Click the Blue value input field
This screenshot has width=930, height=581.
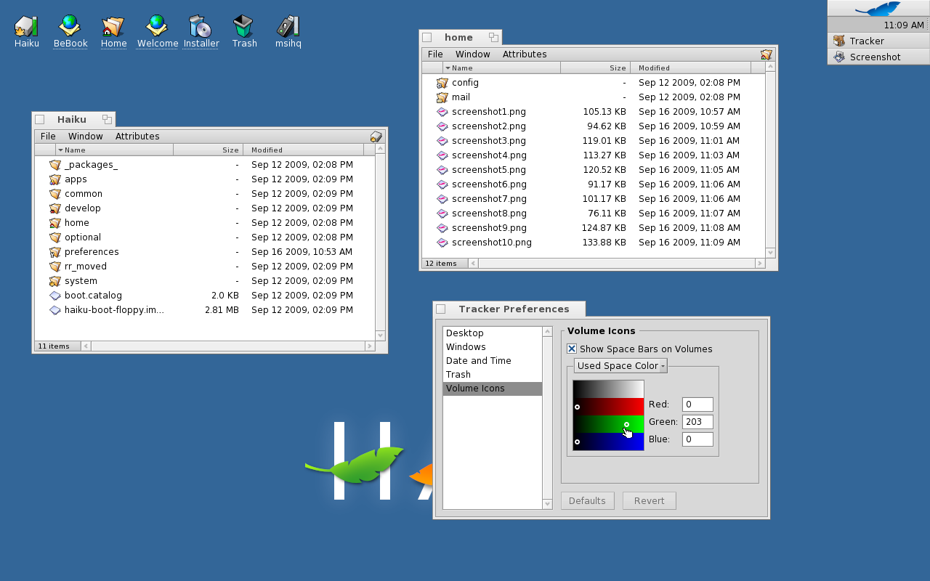[x=697, y=439]
